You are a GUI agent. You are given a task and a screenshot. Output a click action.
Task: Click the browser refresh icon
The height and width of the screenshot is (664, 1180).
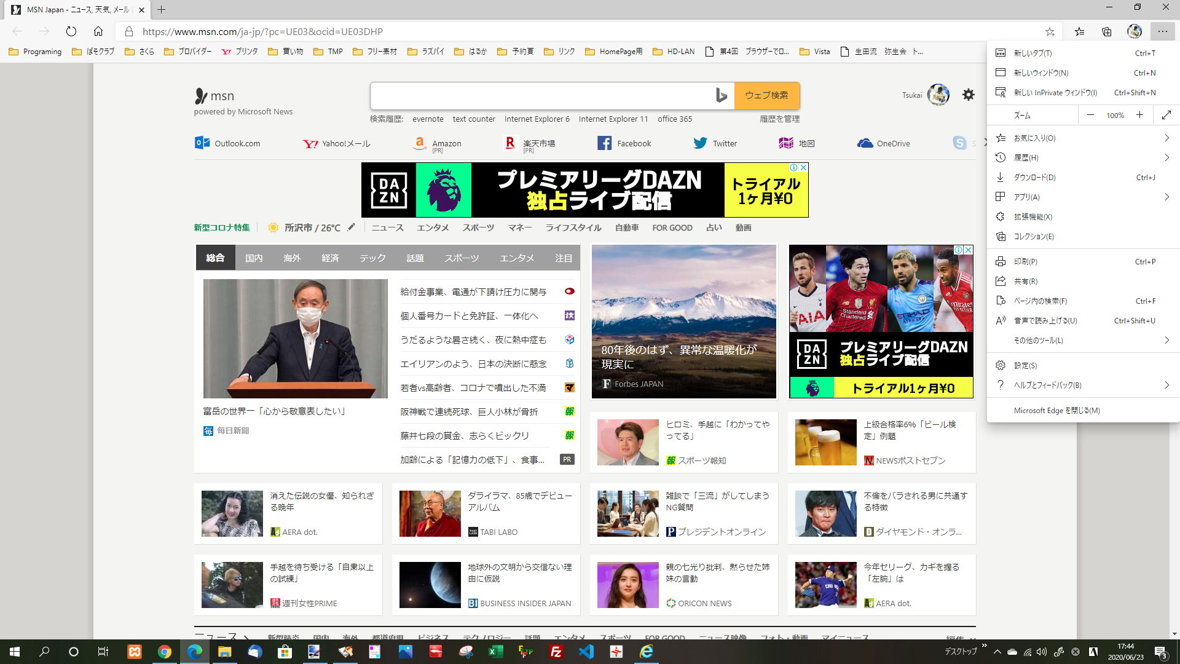71,31
